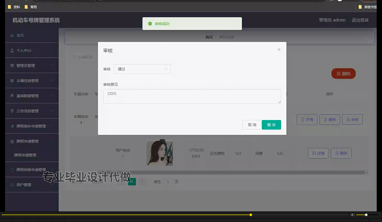Select the 基础数据管理 flag icon
The image size is (382, 222).
pyautogui.click(x=12, y=96)
